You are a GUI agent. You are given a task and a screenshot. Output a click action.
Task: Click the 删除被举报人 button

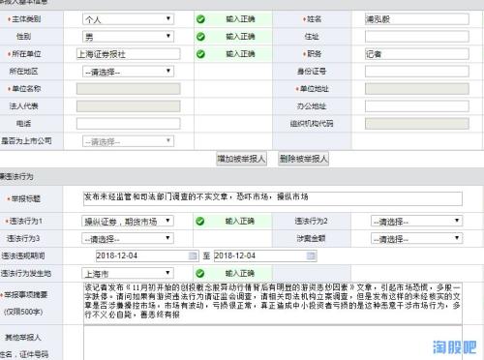303,159
